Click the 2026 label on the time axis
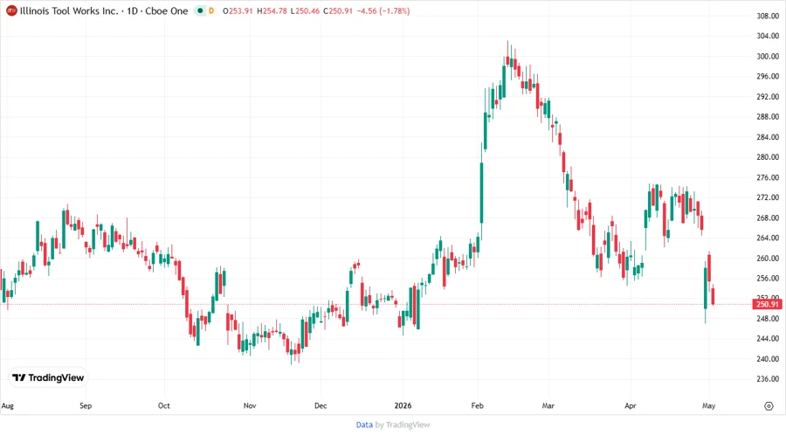 [403, 406]
